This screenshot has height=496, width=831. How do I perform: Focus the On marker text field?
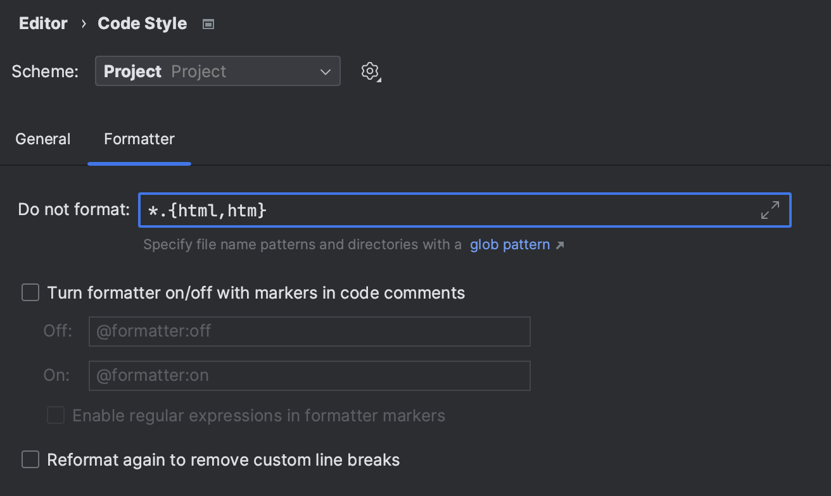click(309, 375)
